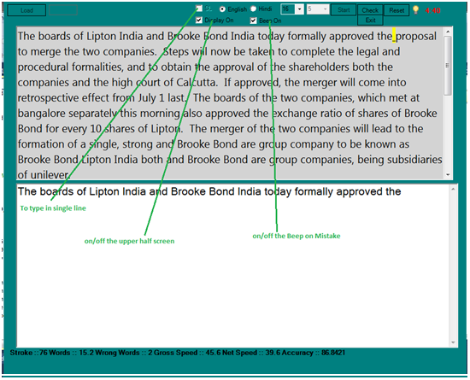This screenshot has height=380, width=470.
Task: Click the Start button
Action: click(x=344, y=10)
